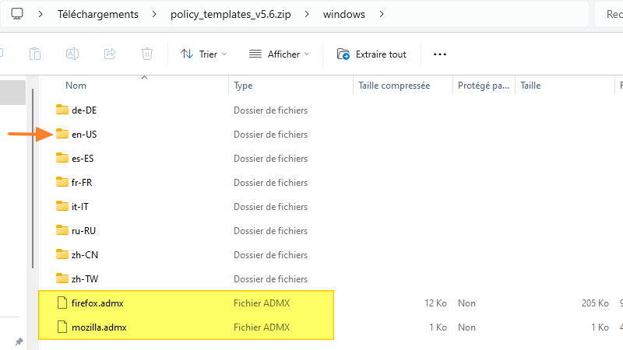Click the navigation pane vertical scrollbar
The image size is (623, 350).
click(x=33, y=179)
